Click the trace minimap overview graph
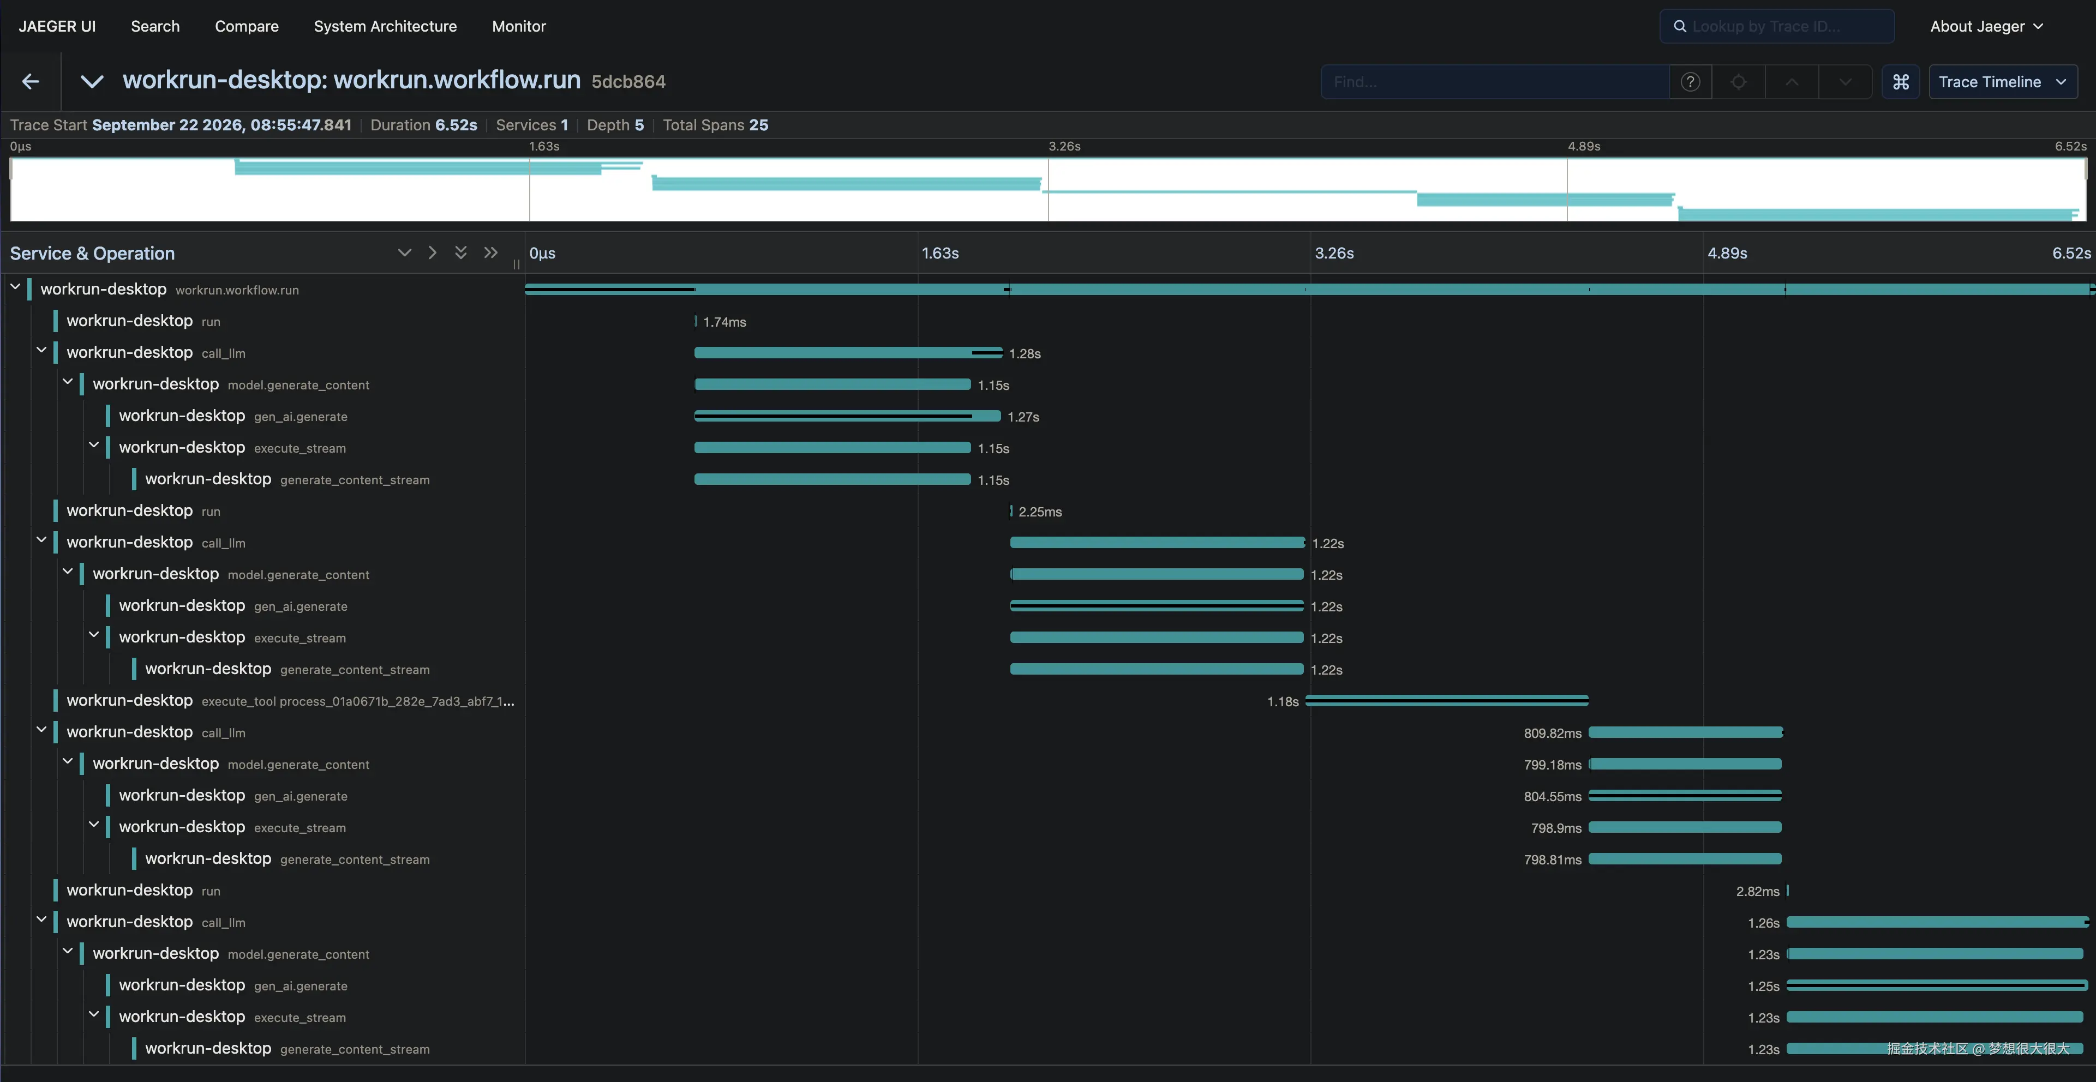The height and width of the screenshot is (1082, 2096). point(1048,190)
